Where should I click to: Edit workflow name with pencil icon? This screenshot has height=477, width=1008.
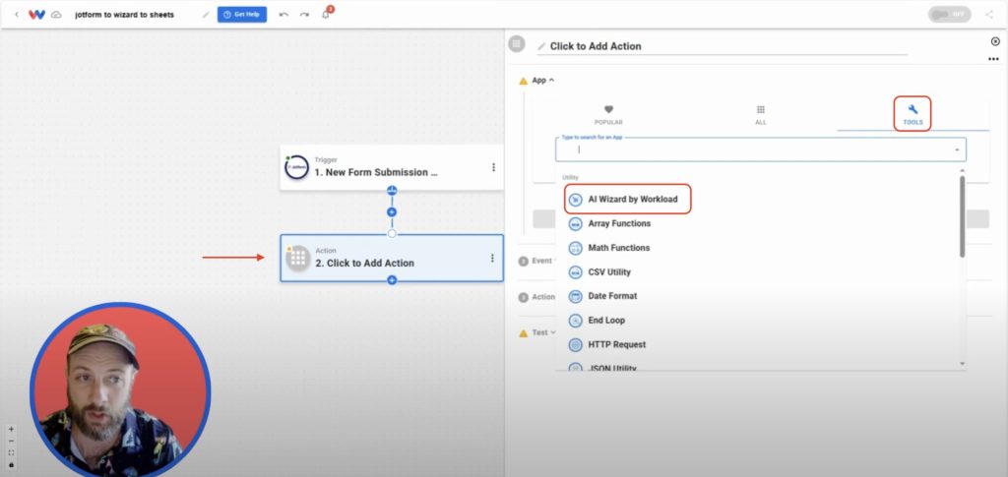pyautogui.click(x=206, y=14)
